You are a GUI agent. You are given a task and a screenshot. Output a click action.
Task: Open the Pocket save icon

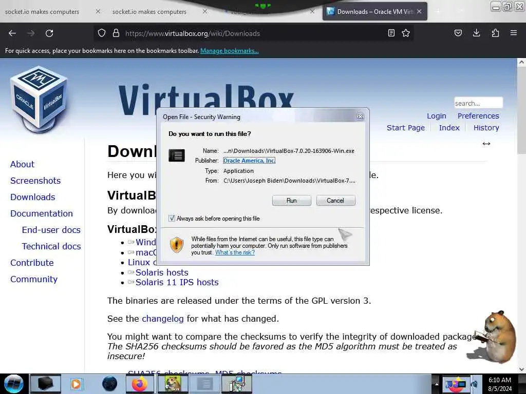pos(458,33)
